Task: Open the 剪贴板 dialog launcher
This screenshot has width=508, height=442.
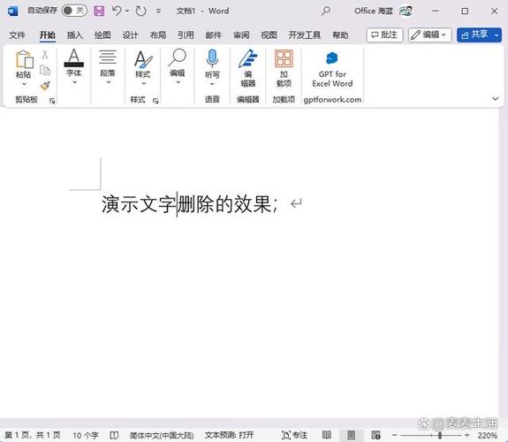Action: (52, 101)
